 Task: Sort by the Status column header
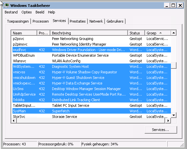pos(136,33)
